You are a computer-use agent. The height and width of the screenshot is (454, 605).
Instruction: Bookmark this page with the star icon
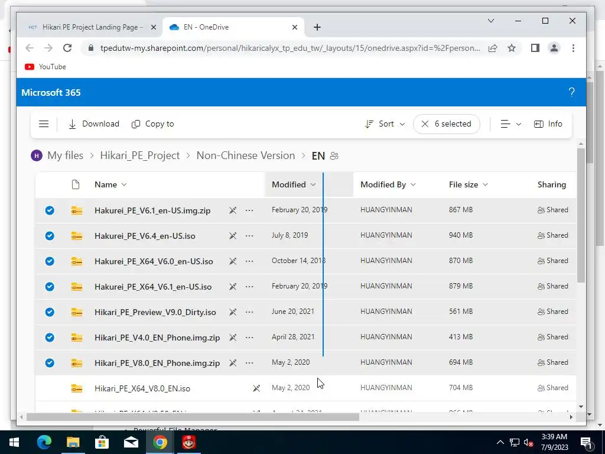pyautogui.click(x=511, y=48)
